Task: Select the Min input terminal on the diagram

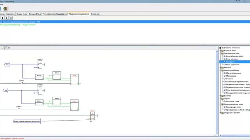Action: [5, 90]
